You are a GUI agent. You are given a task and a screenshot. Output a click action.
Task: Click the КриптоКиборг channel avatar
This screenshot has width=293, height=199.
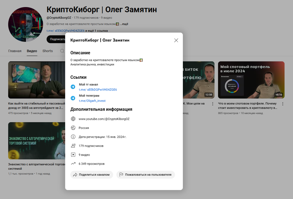(x=26, y=24)
